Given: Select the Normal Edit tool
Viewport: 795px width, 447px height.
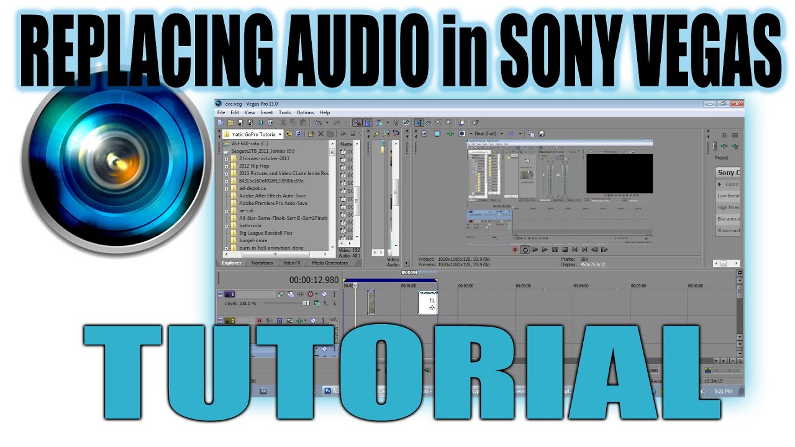Looking at the screenshot, I should tap(420, 123).
